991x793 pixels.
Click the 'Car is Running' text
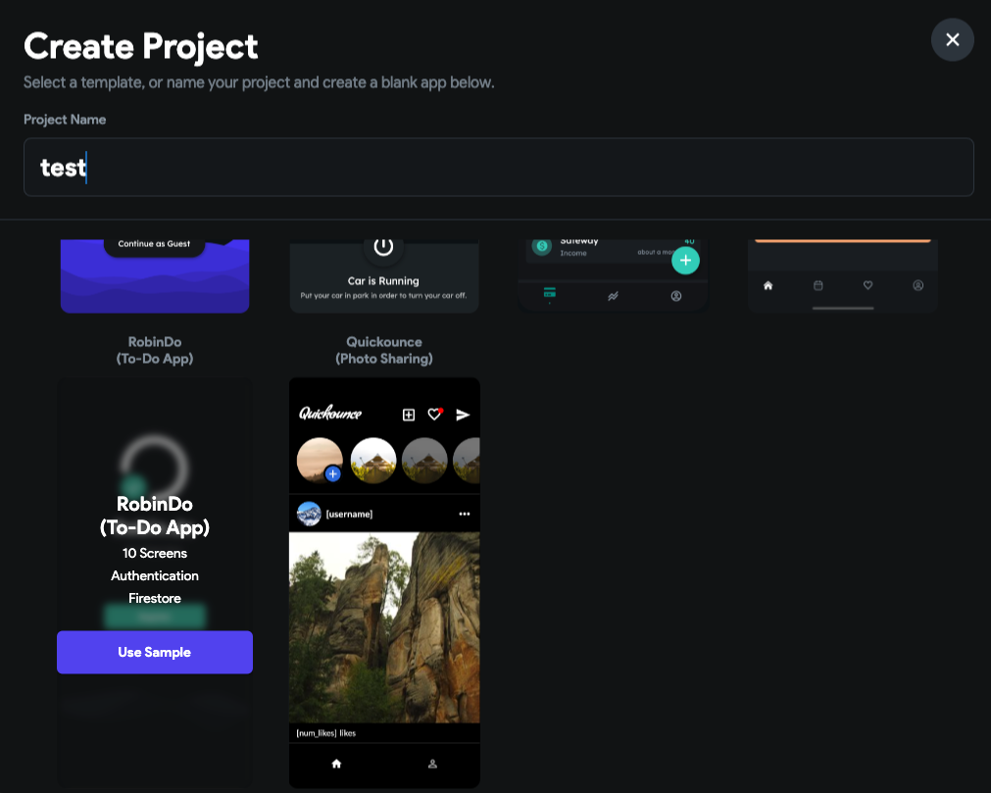point(383,280)
